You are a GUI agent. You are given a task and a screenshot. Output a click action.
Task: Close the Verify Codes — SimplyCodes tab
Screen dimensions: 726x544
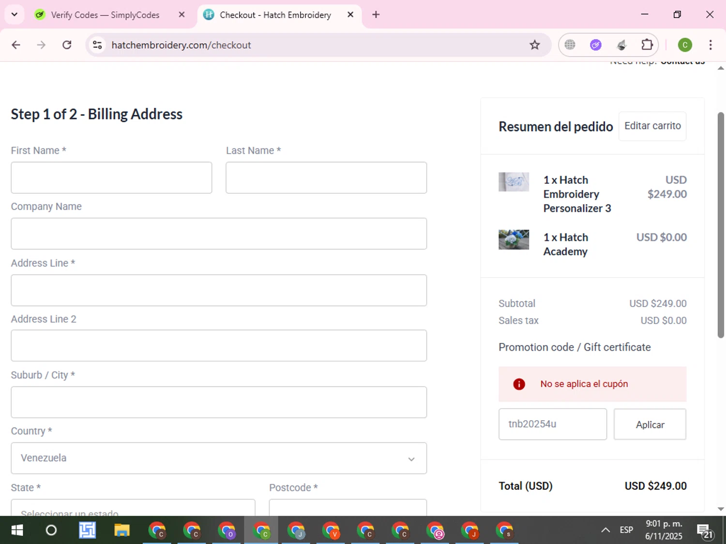pos(181,15)
